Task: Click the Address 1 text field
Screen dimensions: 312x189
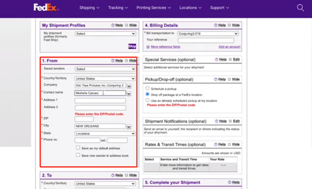Action: tap(100, 101)
